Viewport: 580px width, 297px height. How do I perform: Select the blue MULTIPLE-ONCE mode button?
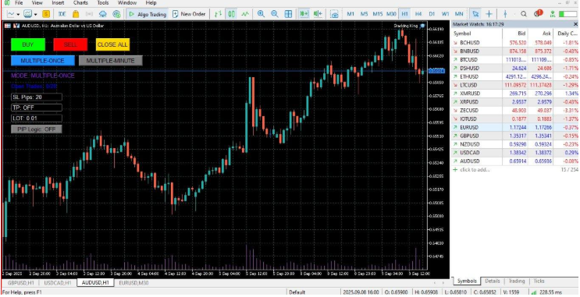43,61
